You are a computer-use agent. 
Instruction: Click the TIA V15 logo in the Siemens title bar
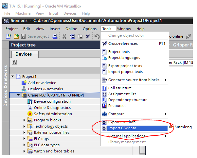coord(6,21)
